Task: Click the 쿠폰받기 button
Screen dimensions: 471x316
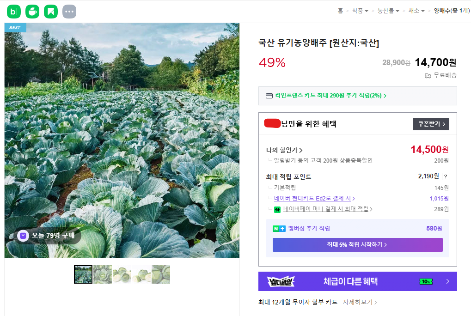Action: click(x=431, y=124)
